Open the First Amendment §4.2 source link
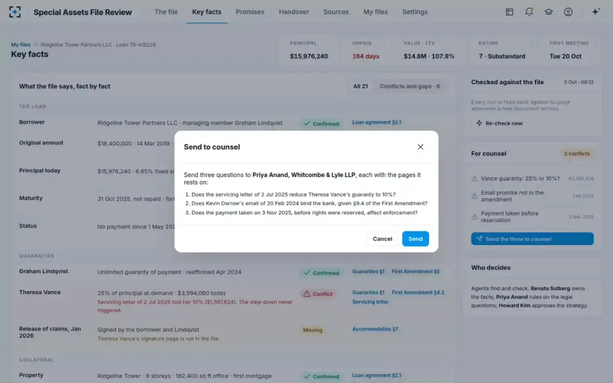Image resolution: width=613 pixels, height=383 pixels. pos(418,293)
